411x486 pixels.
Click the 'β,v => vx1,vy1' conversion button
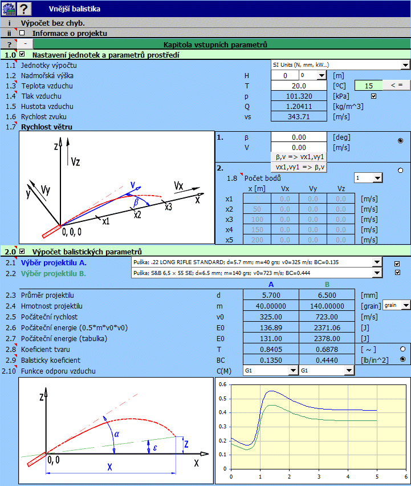point(299,157)
